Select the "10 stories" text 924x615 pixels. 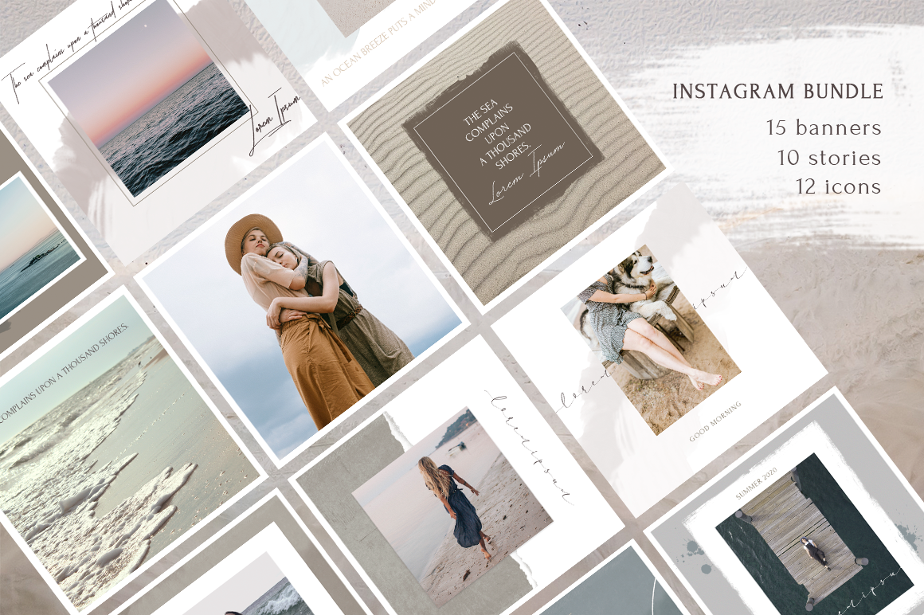pyautogui.click(x=828, y=158)
